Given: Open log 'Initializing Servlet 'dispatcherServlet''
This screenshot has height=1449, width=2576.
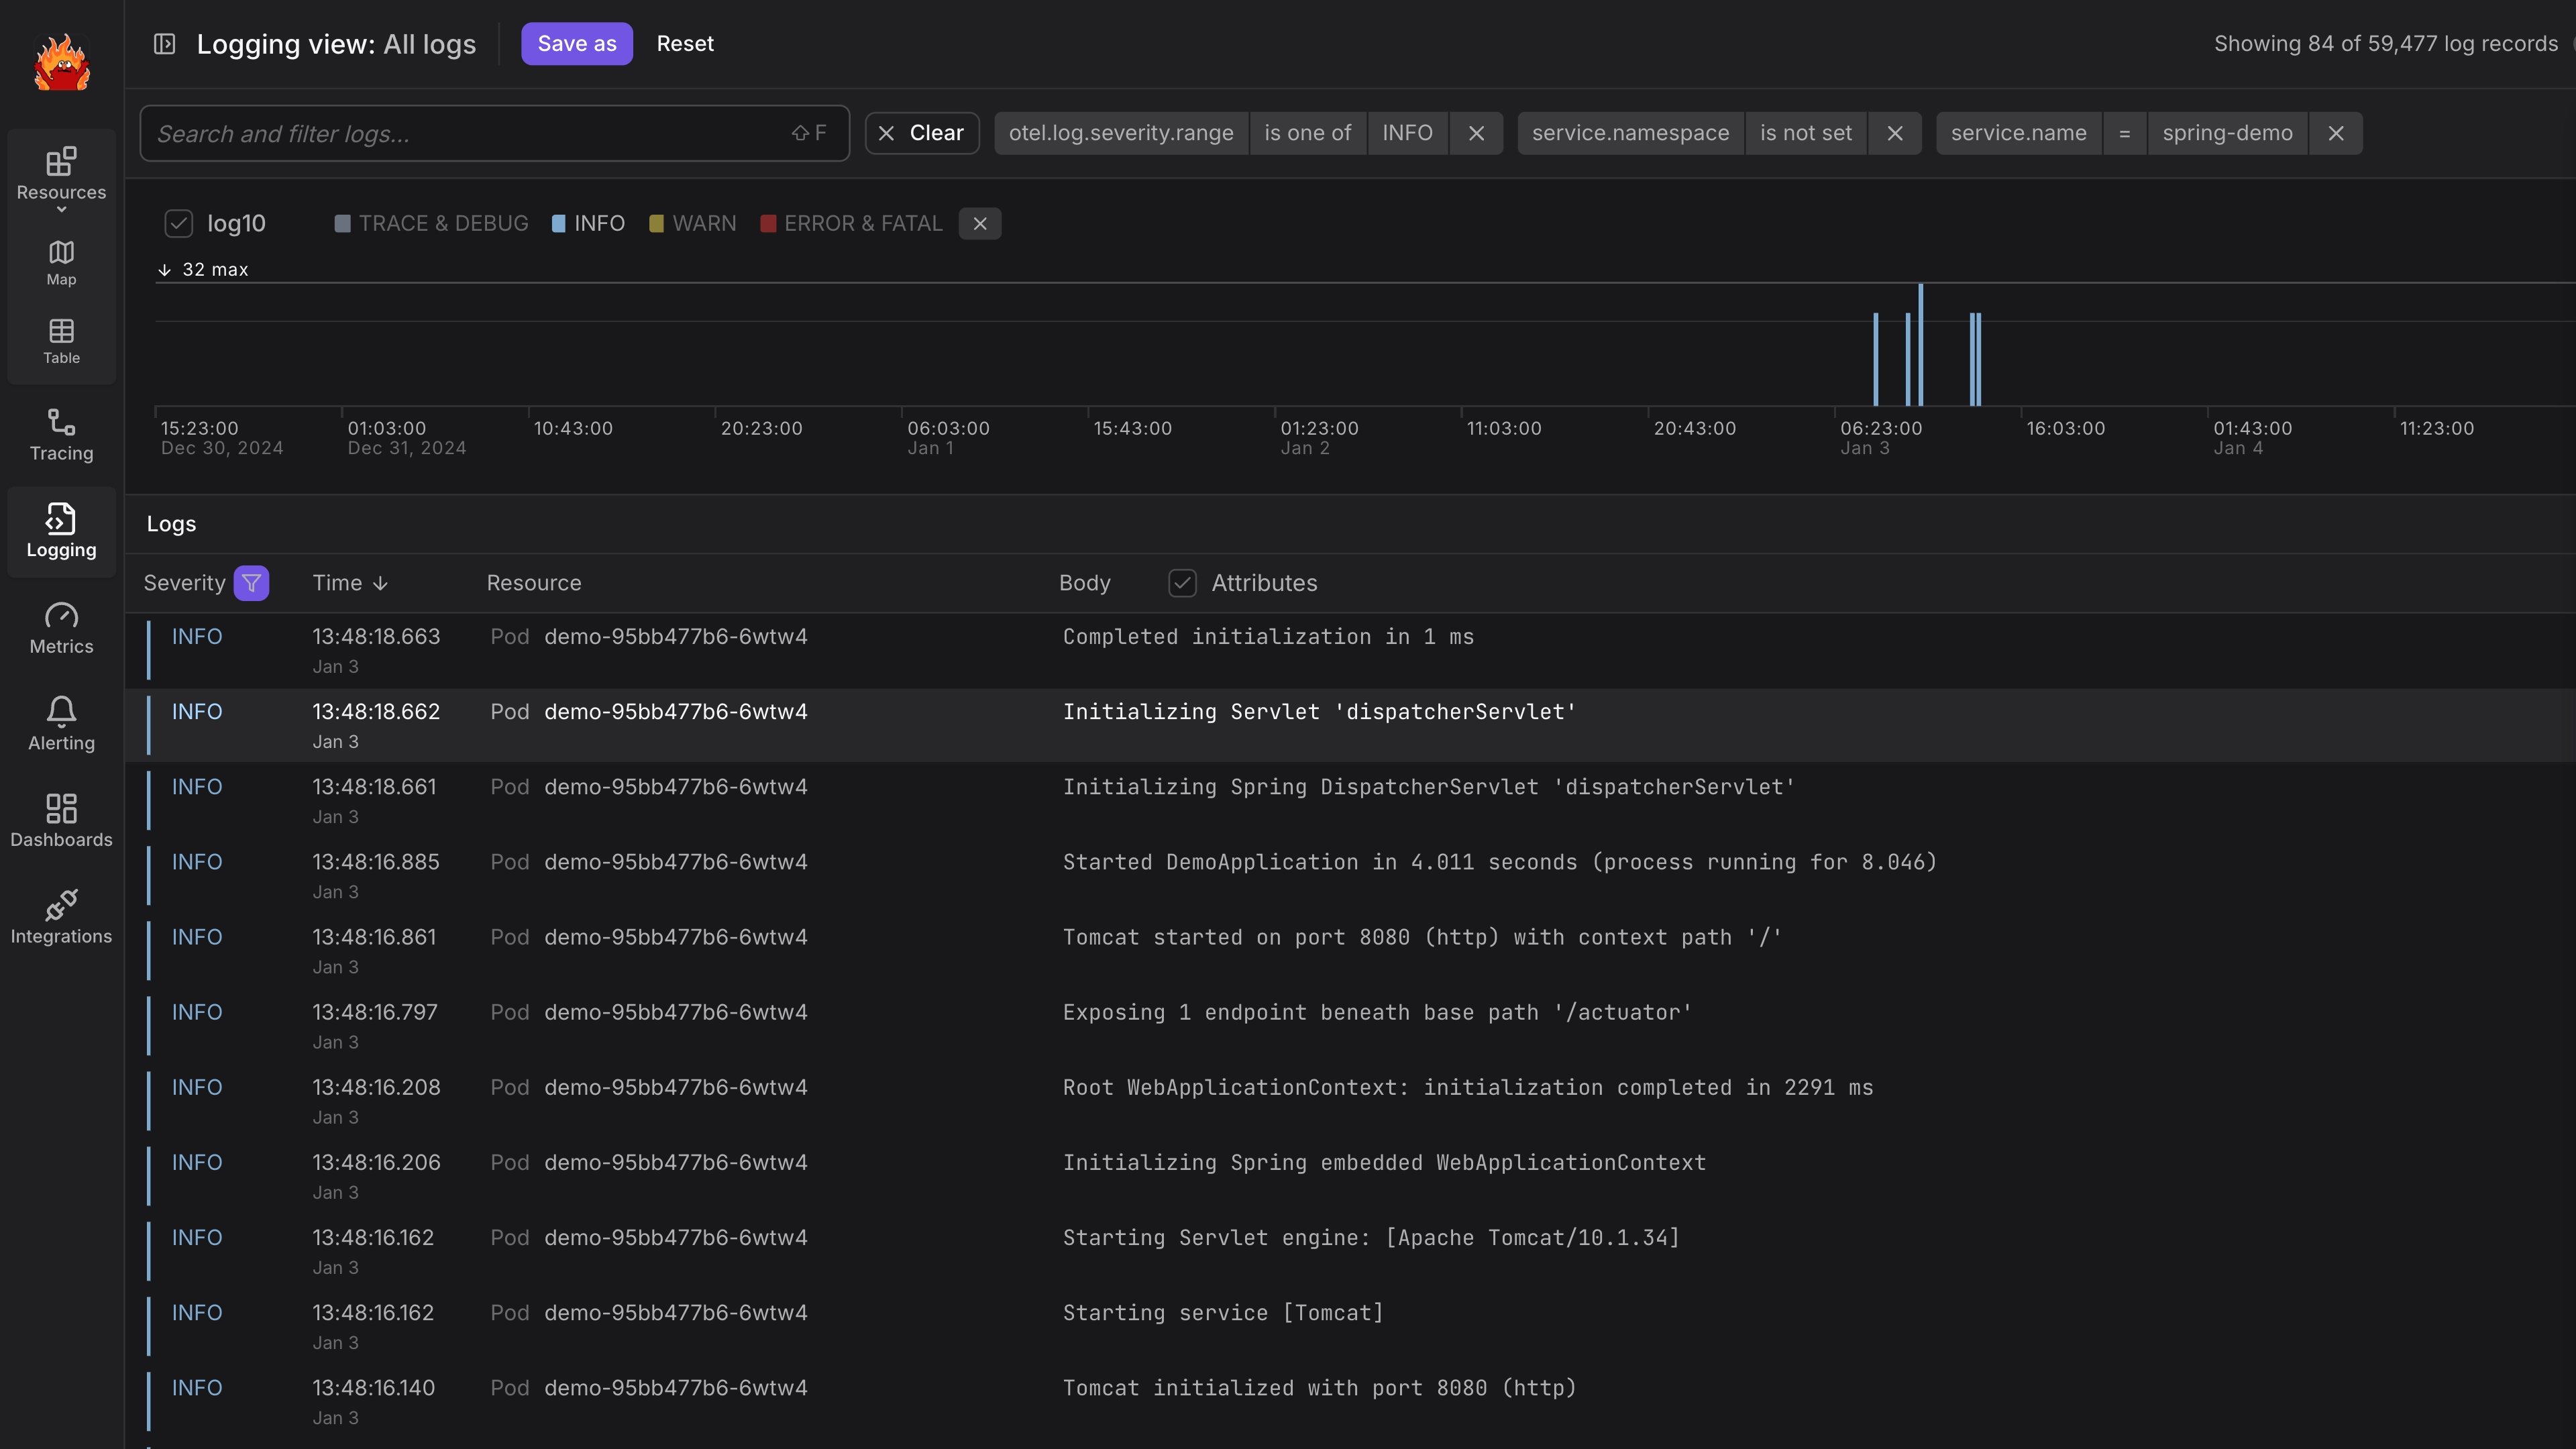Looking at the screenshot, I should point(1349,725).
